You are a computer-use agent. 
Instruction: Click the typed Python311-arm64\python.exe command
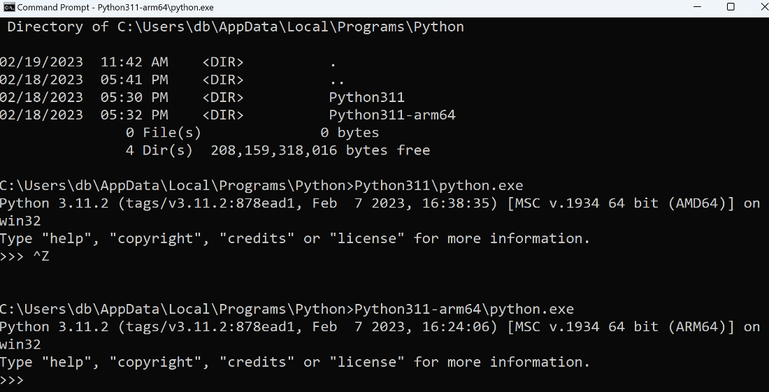[x=464, y=309]
